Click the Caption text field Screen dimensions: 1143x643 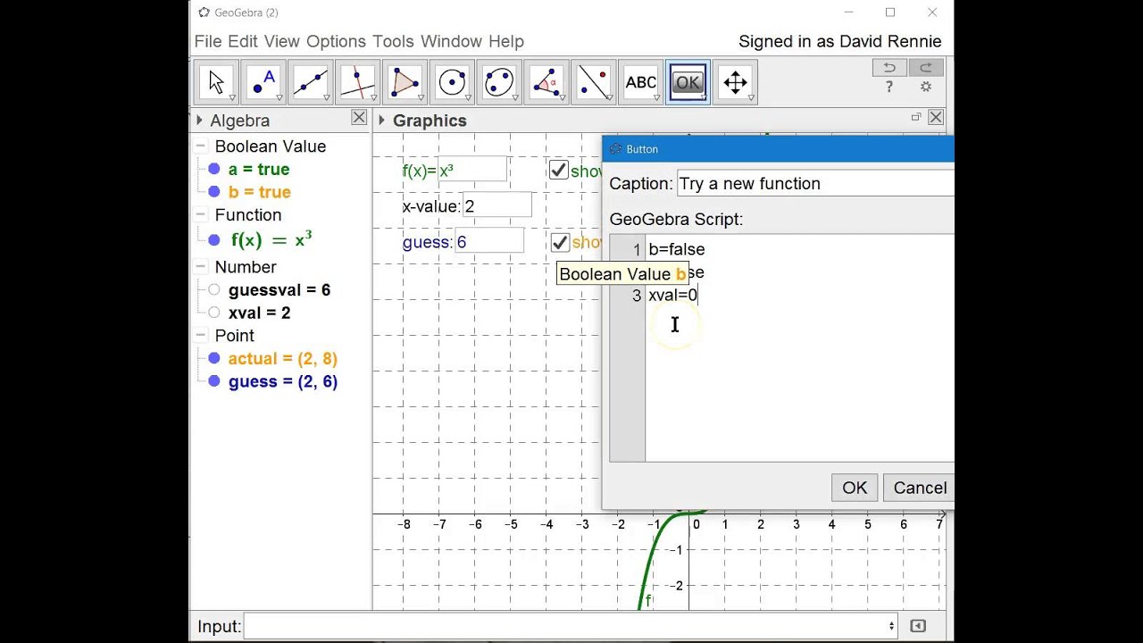(815, 183)
